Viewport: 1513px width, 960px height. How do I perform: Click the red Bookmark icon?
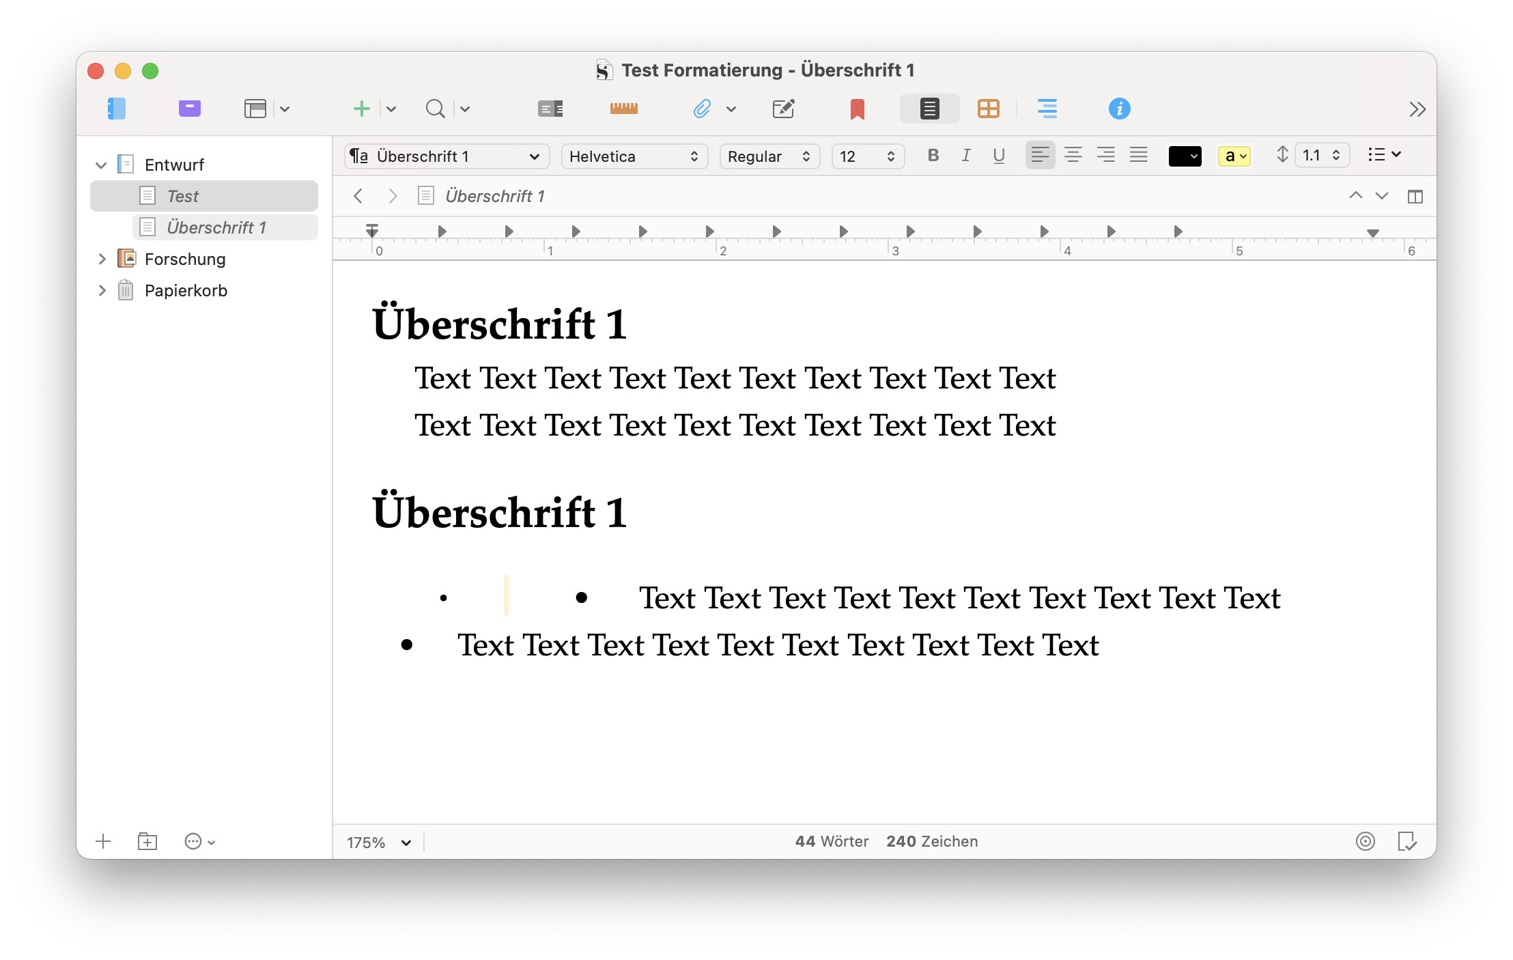pos(858,109)
